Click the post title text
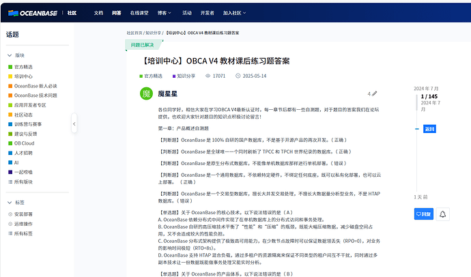471x277 pixels. [215, 61]
